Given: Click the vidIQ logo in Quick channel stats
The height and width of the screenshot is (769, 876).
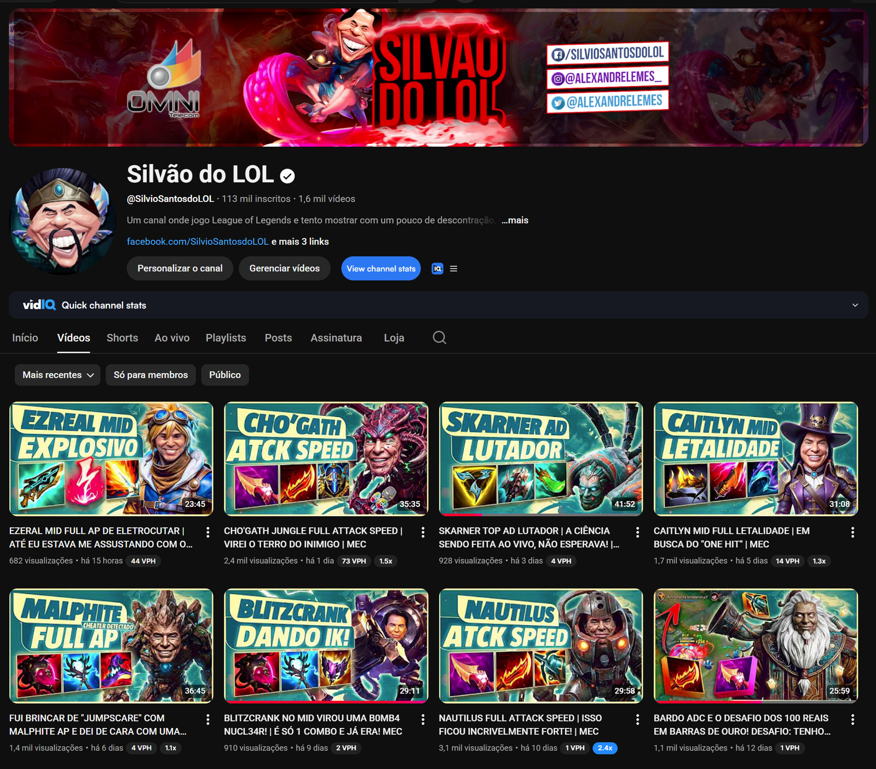Looking at the screenshot, I should coord(39,305).
